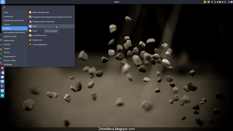The width and height of the screenshot is (233, 131).
Task: Click the yellow tray indicator icon
Action: 205,2
